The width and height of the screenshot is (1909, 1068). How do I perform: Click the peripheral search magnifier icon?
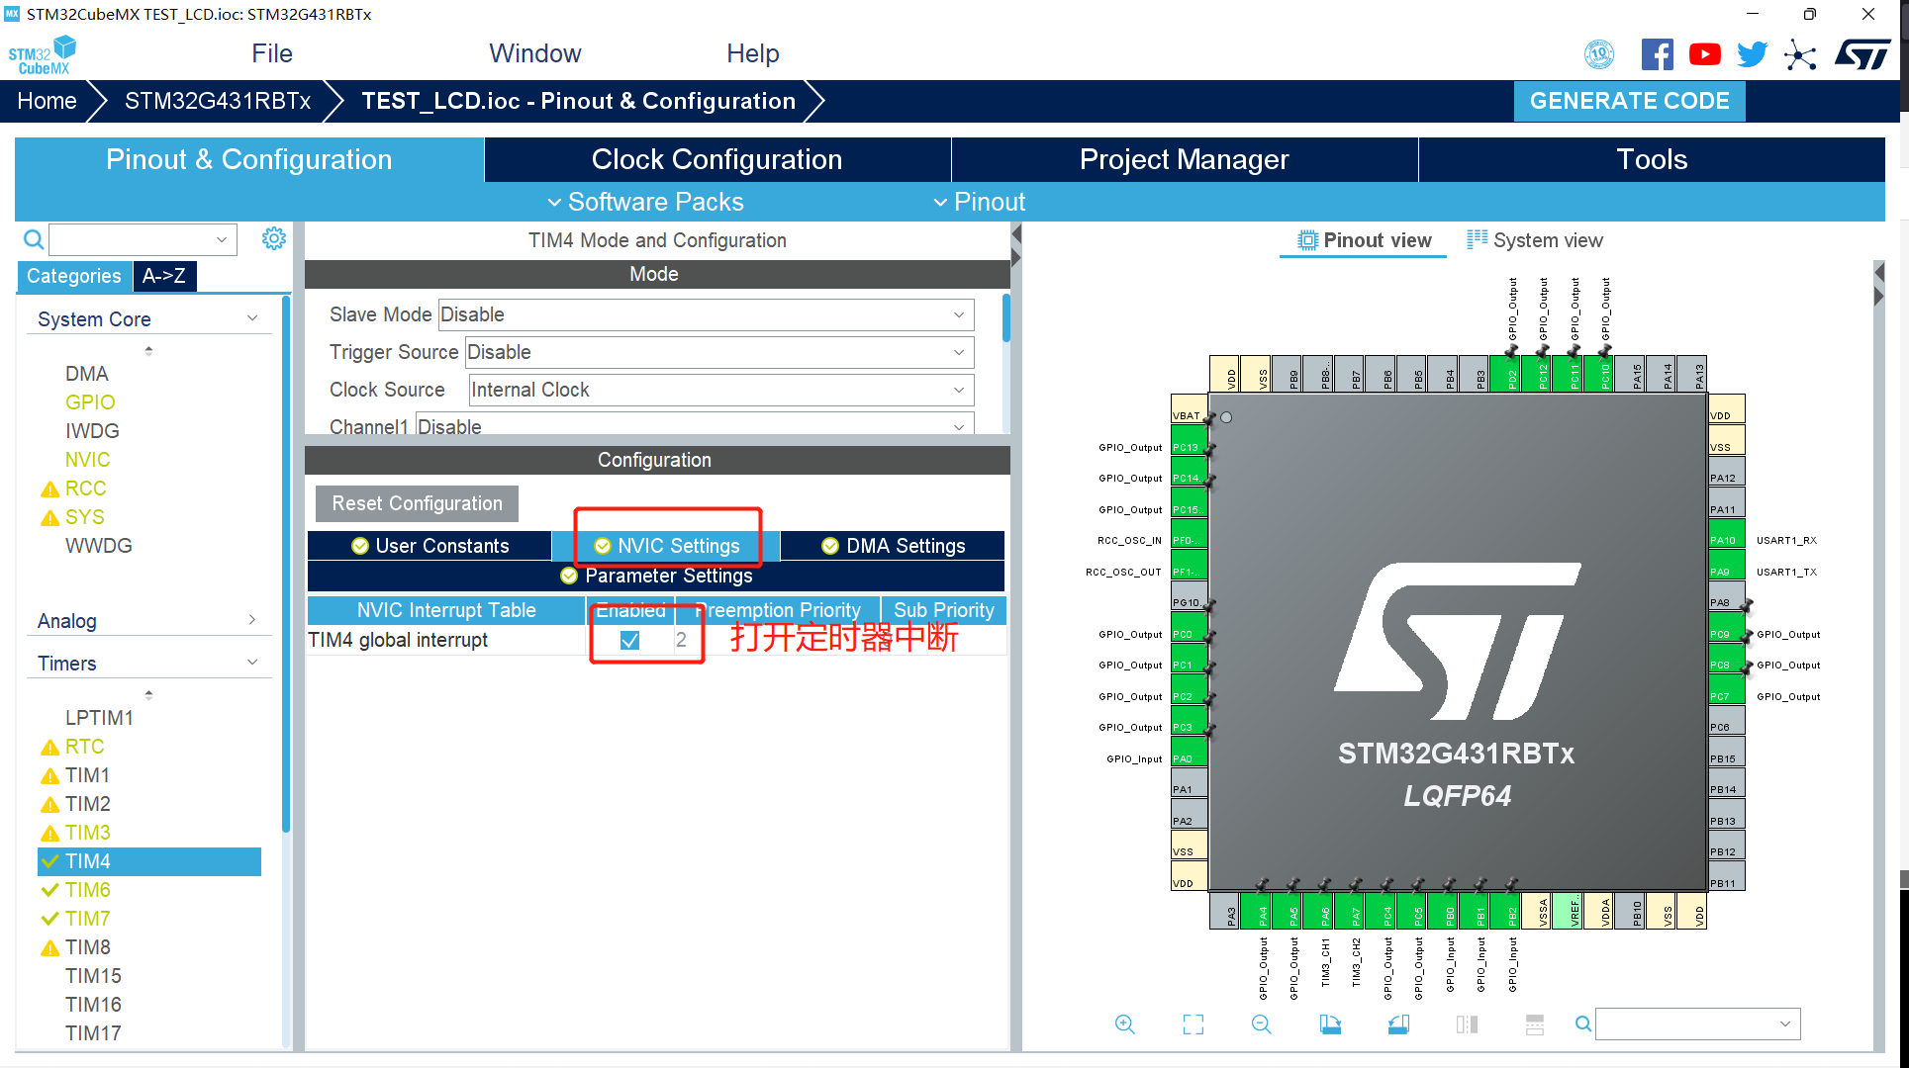coord(34,239)
